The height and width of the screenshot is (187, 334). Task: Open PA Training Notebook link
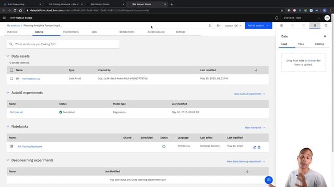coord(30,146)
